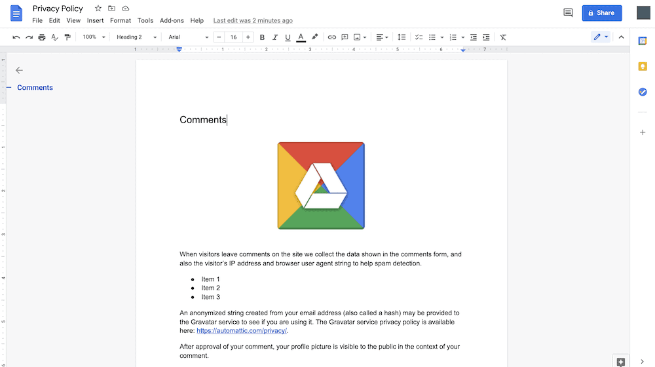The width and height of the screenshot is (655, 367).
Task: Click the font size field showing 16
Action: pos(234,37)
